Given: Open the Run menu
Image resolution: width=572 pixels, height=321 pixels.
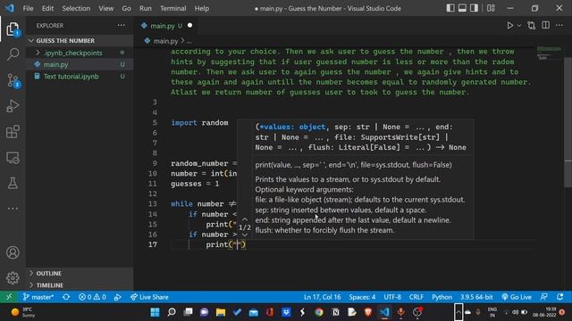Looking at the screenshot, I should (145, 8).
